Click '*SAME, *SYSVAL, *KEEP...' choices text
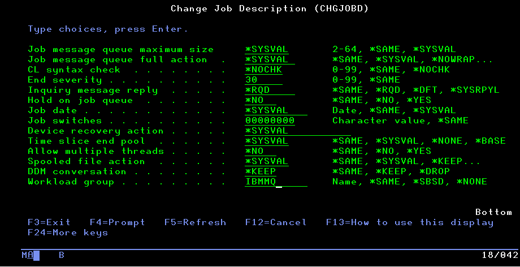 click(x=406, y=161)
